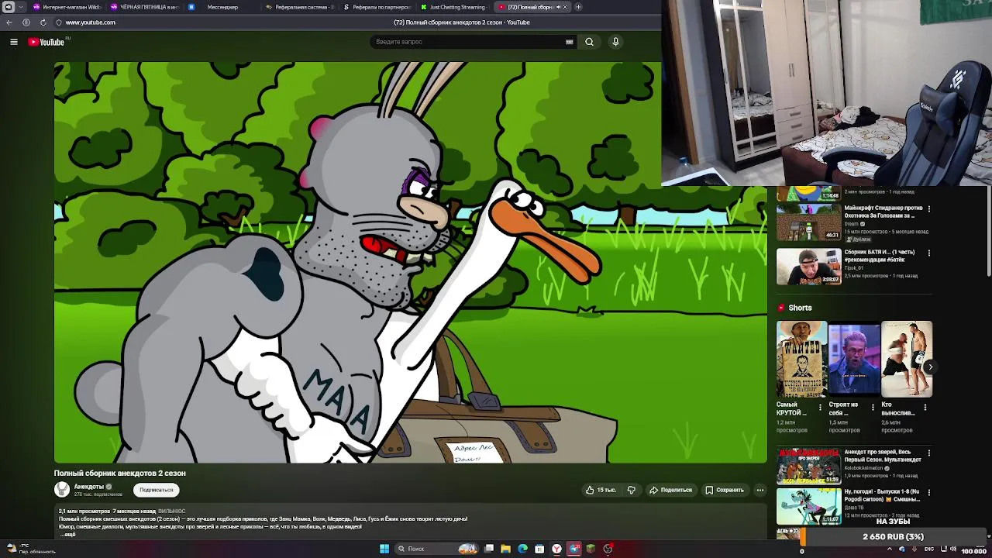Image resolution: width=992 pixels, height=558 pixels.
Task: Switch to the Мессенджер tab
Action: tap(222, 7)
